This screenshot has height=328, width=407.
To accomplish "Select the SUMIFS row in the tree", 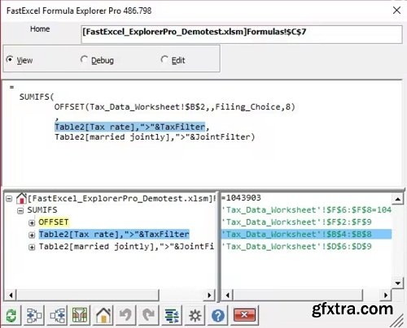I will click(x=42, y=210).
